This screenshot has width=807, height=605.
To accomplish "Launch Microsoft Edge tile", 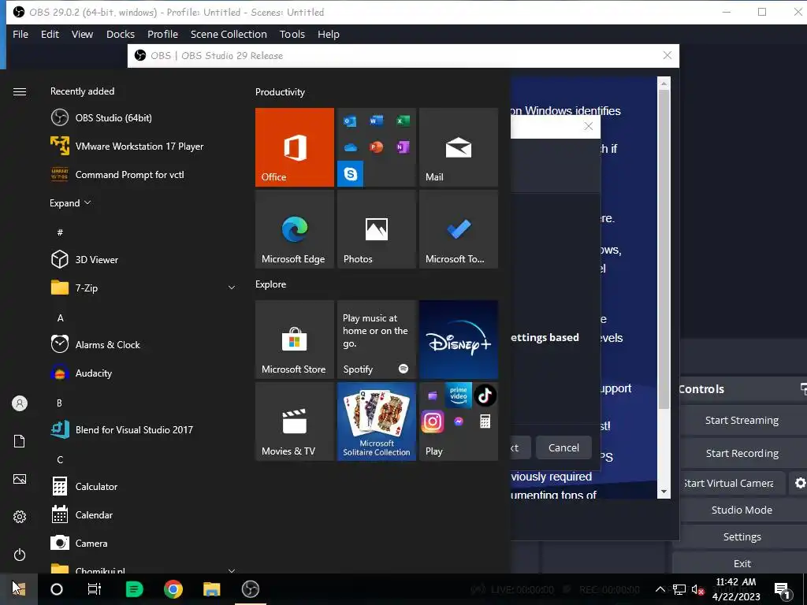I will [295, 229].
